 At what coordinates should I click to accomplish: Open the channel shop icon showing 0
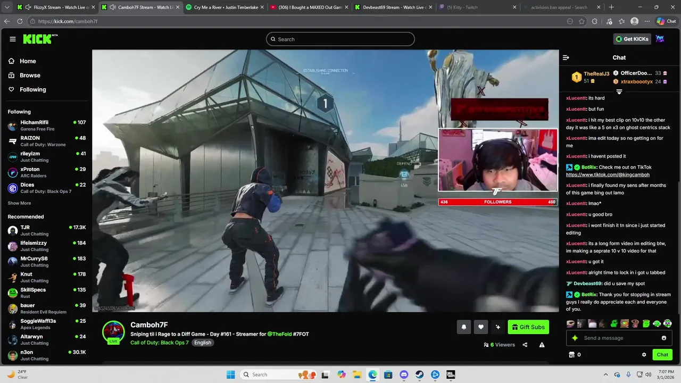point(571,355)
